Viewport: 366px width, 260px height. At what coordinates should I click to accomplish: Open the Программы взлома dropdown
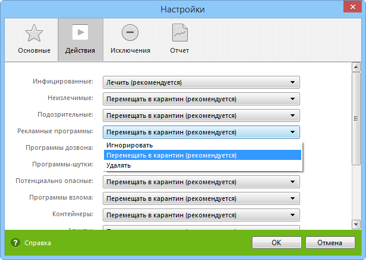click(x=201, y=198)
